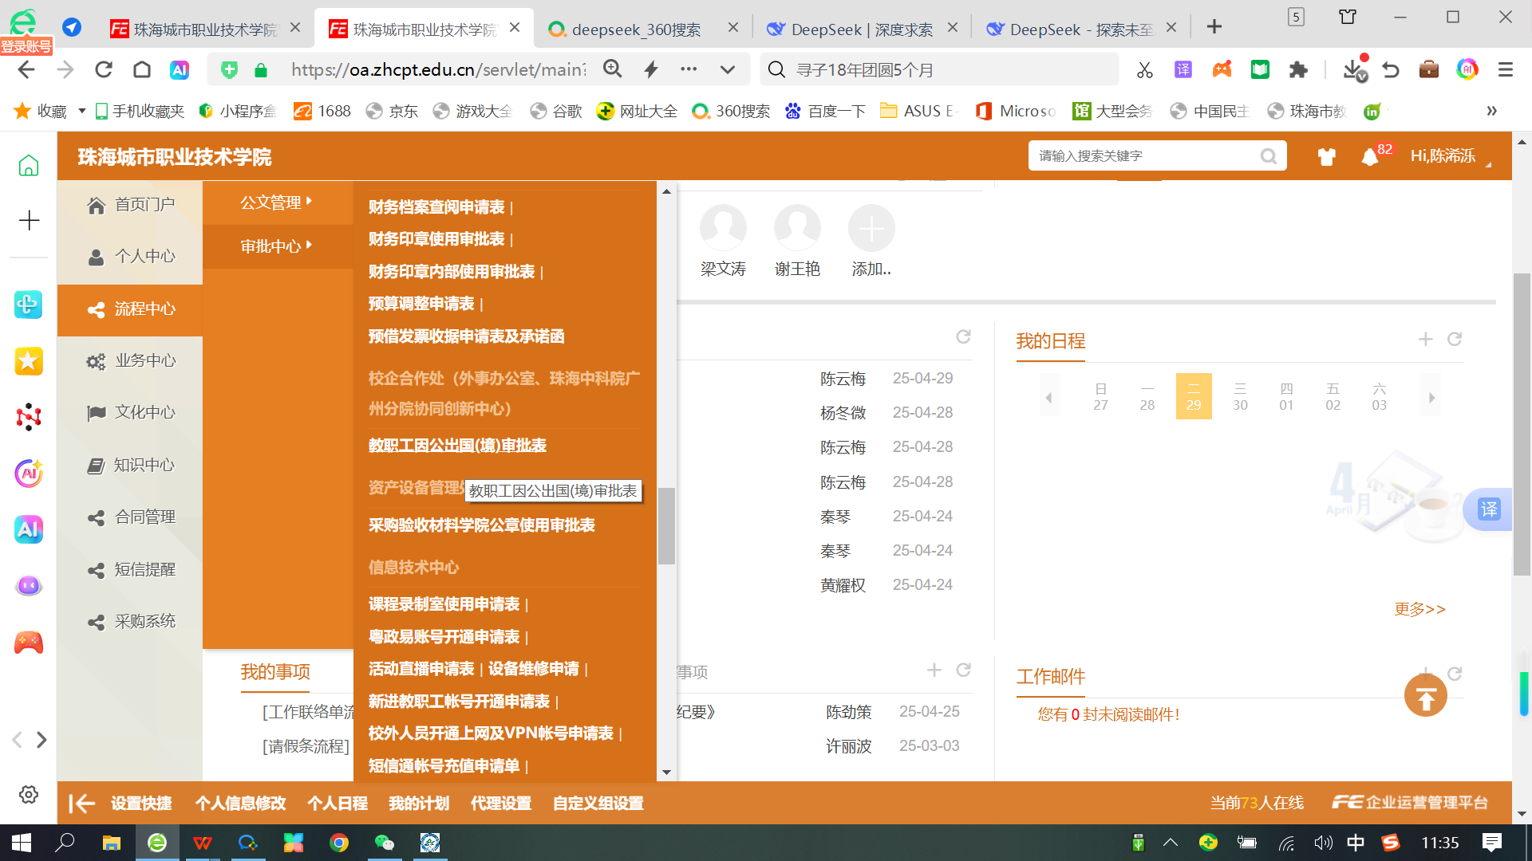Click search magnifier in keyword box
1532x861 pixels.
tap(1268, 156)
